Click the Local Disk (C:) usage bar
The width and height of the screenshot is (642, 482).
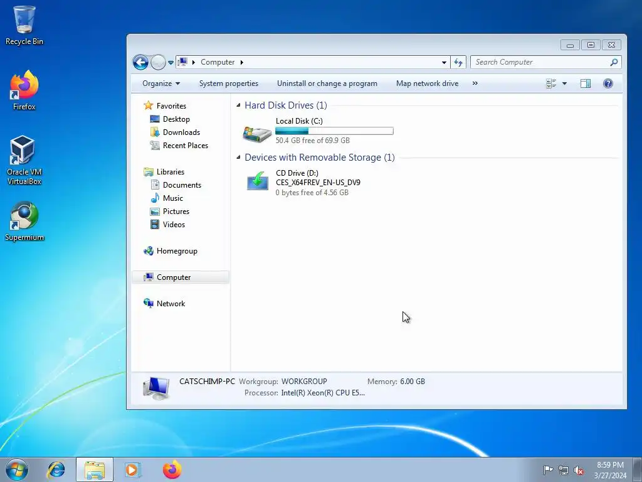(x=334, y=131)
